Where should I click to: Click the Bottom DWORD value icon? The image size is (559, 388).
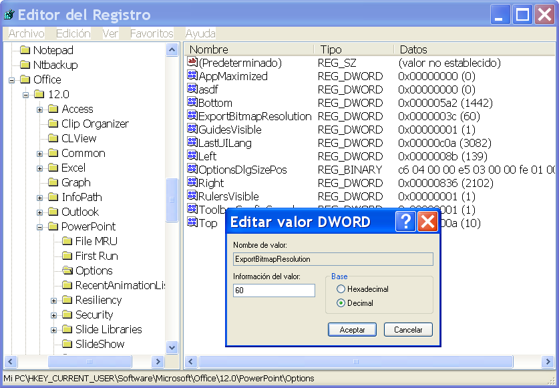tap(192, 102)
